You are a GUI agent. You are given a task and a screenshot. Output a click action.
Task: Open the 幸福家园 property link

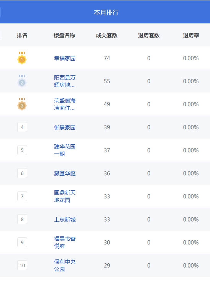click(65, 58)
